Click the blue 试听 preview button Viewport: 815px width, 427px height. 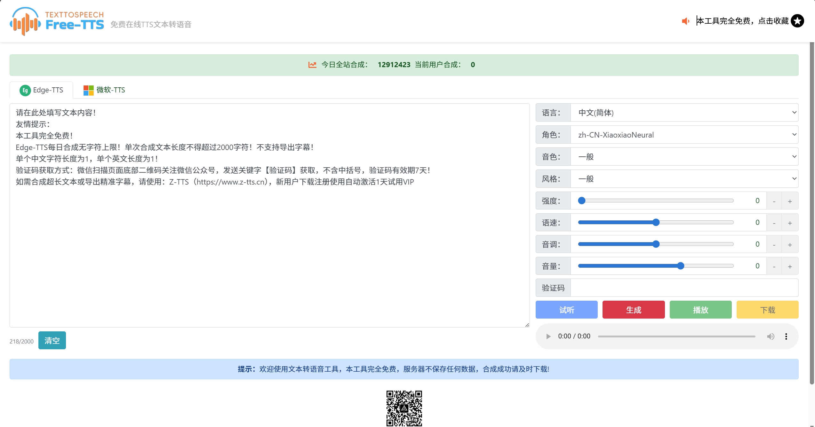(566, 310)
